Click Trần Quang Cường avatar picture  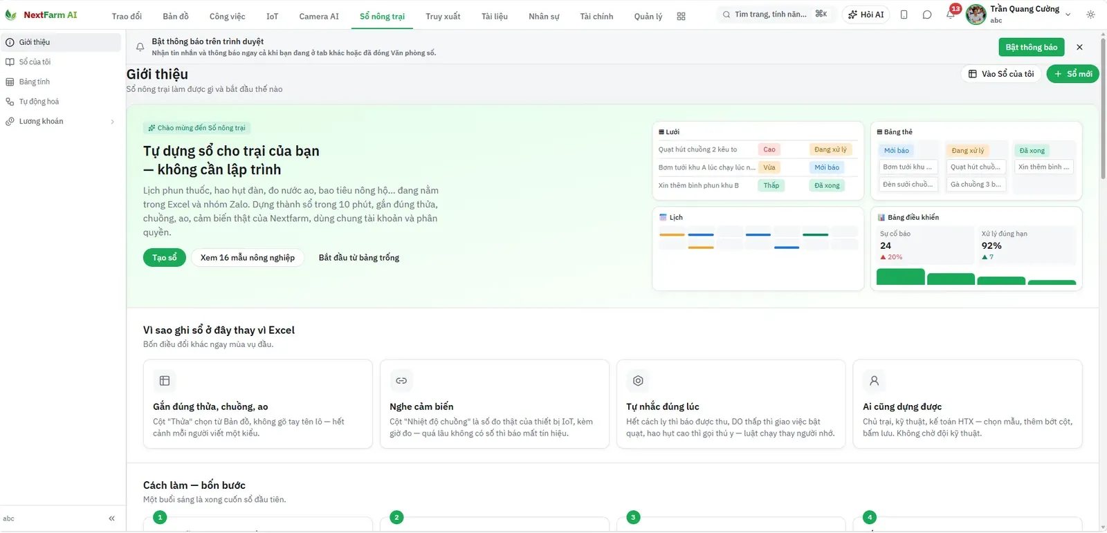pos(976,15)
